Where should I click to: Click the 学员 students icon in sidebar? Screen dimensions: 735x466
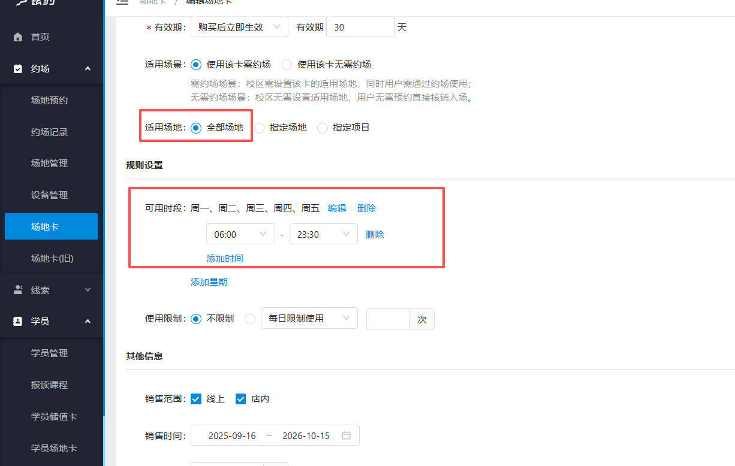click(x=19, y=321)
